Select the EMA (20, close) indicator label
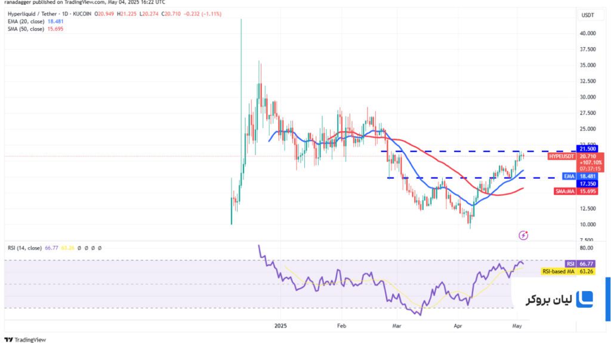This screenshot has height=343, width=611. tap(26, 21)
